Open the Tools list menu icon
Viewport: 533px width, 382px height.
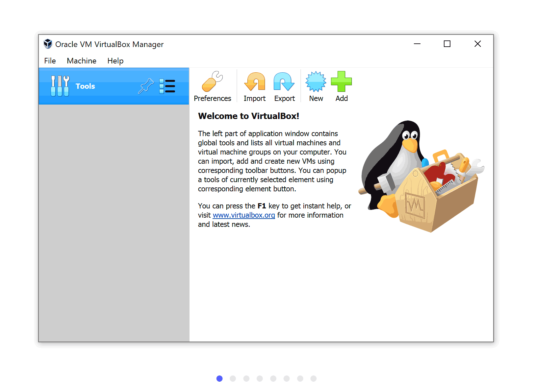tap(167, 86)
